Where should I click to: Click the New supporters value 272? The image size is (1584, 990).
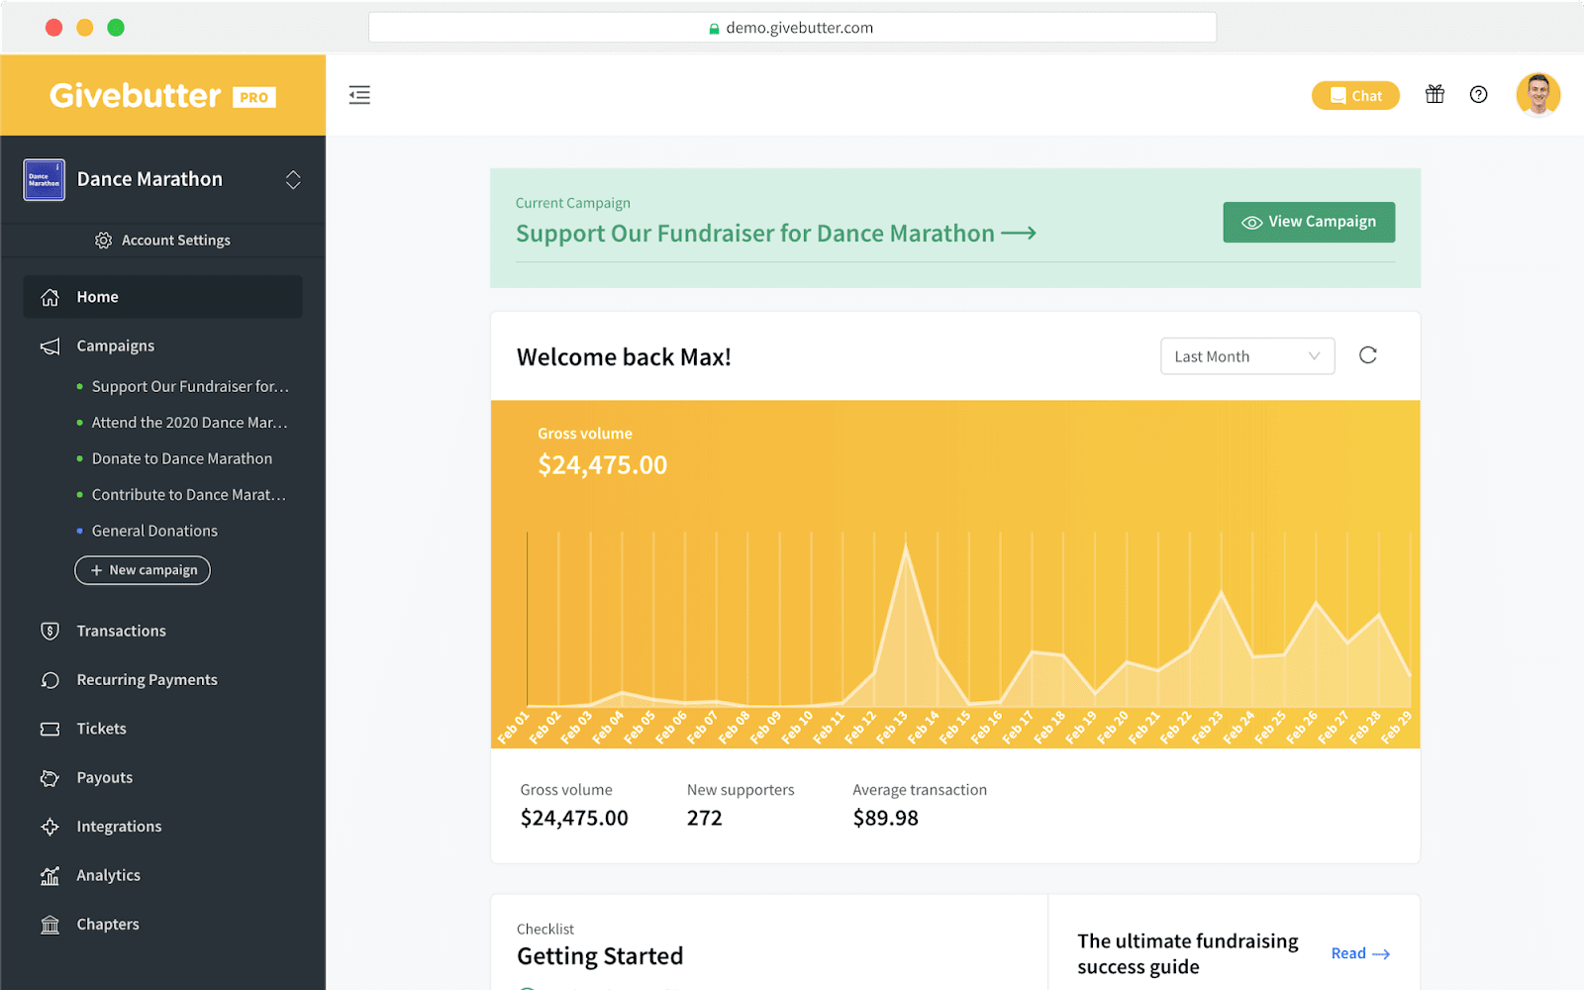pyautogui.click(x=705, y=818)
